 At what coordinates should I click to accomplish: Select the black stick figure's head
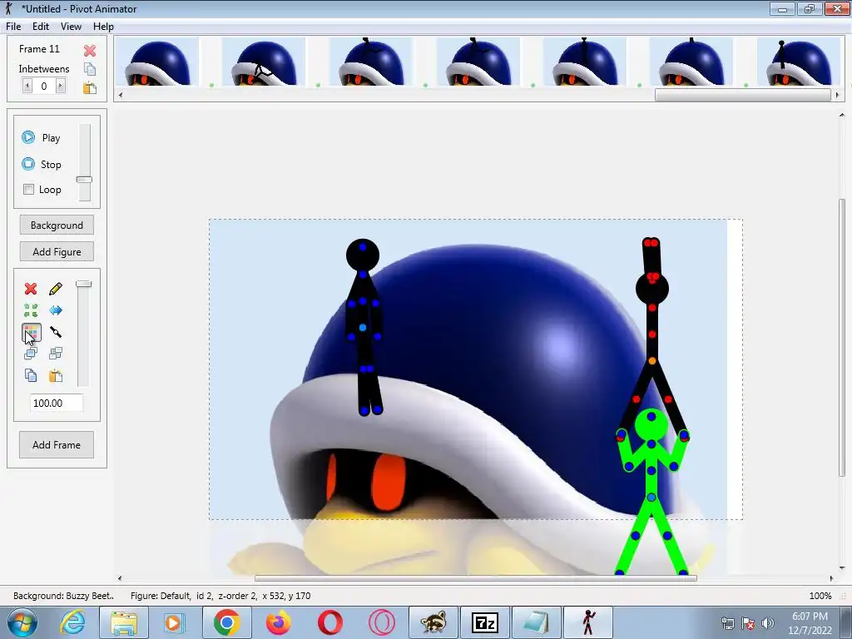363,255
